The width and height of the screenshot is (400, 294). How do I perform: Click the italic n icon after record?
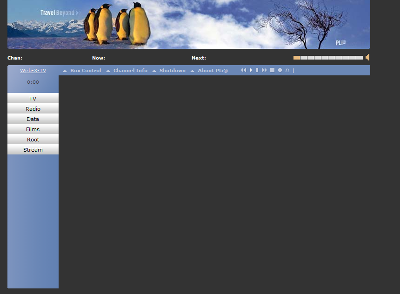coord(287,70)
